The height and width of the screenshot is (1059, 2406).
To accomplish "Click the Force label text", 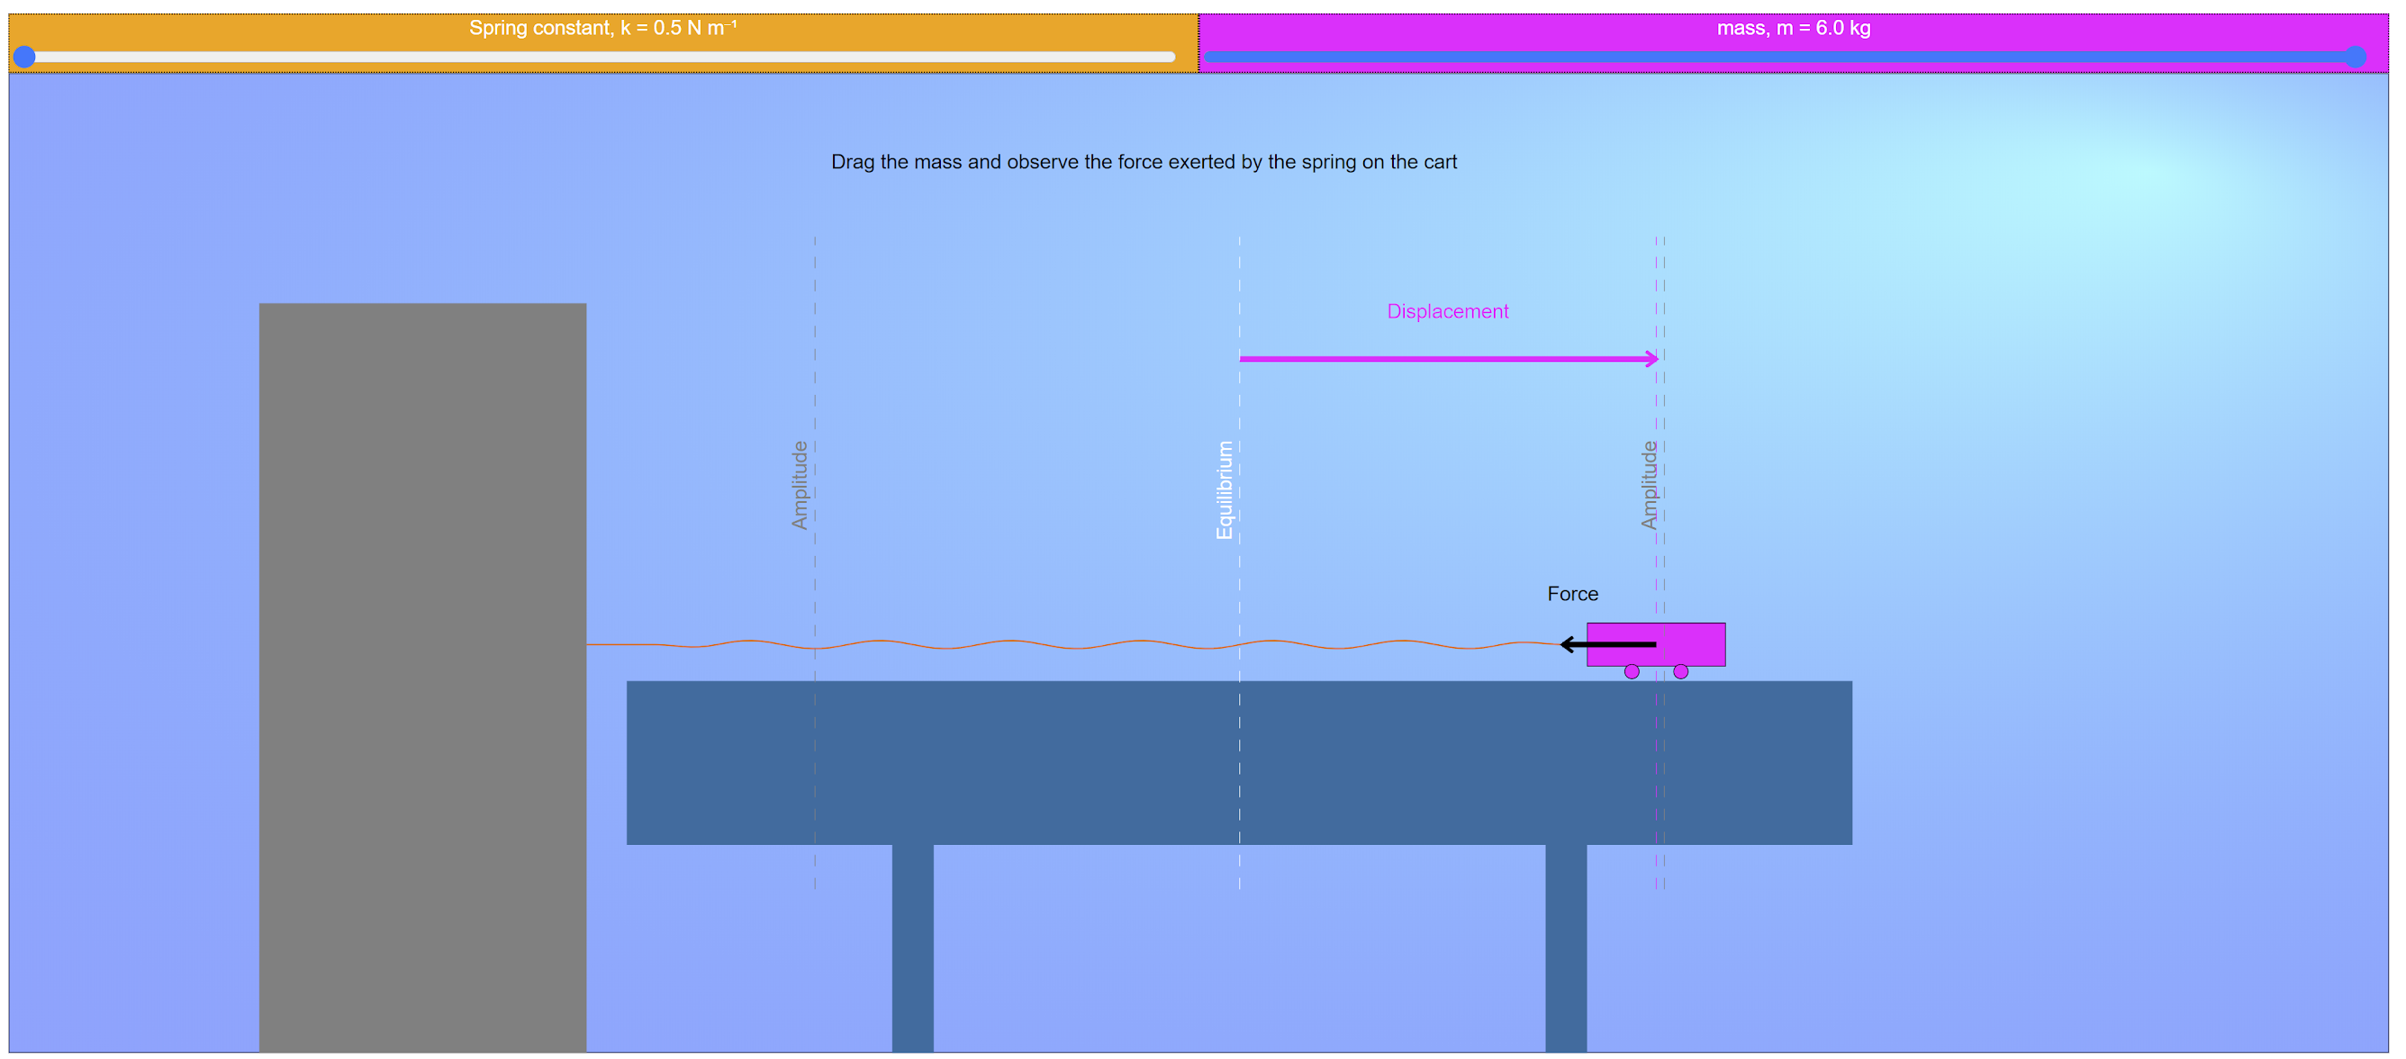I will [1572, 595].
